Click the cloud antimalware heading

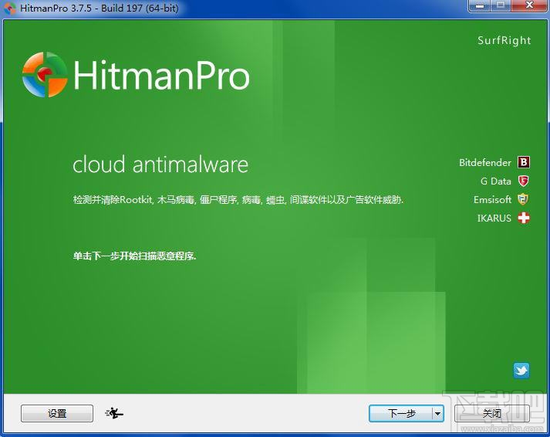pos(160,164)
